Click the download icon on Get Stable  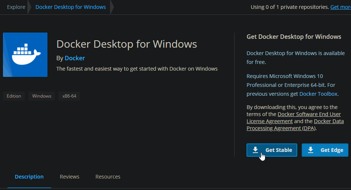255,150
